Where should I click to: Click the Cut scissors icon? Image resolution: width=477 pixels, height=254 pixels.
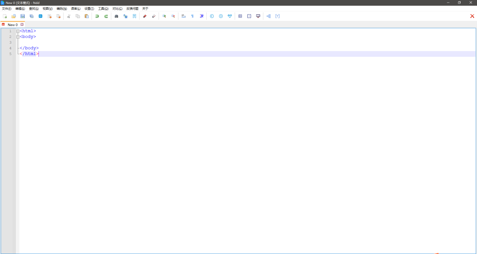click(x=69, y=16)
